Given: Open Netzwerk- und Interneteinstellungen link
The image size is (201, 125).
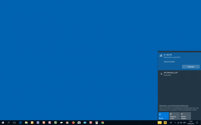Looking at the screenshot, I should point(174,106).
